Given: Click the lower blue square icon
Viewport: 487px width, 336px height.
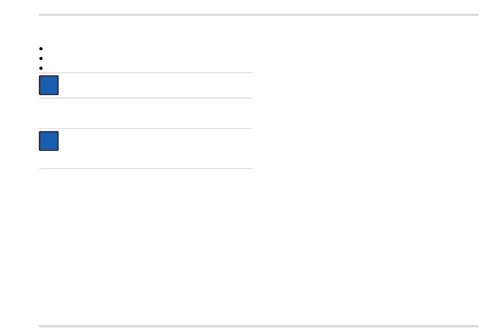Looking at the screenshot, I should [49, 141].
